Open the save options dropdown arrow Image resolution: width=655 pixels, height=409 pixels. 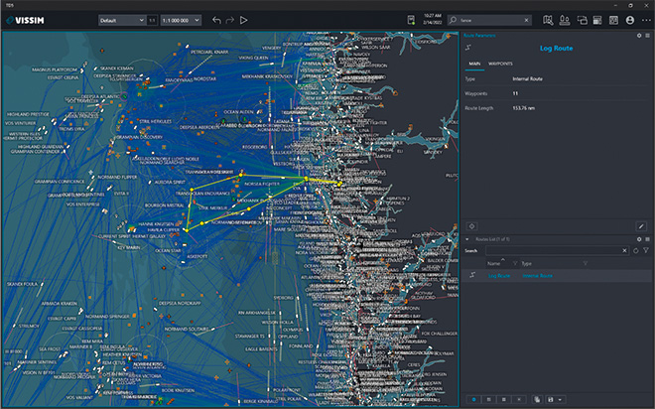[x=560, y=399]
